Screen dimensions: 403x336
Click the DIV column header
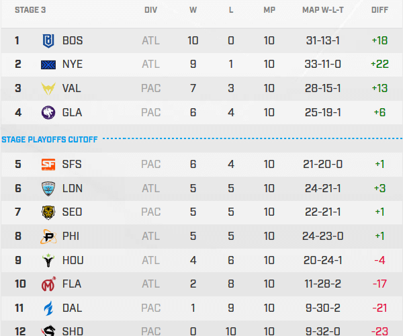151,11
